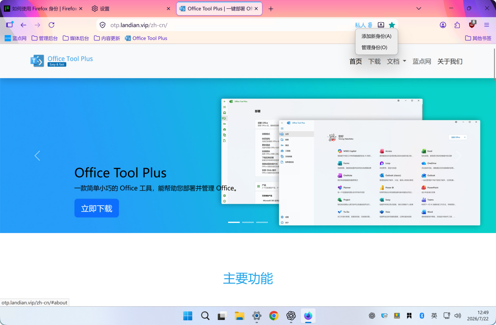
Task: Close the Office Tool Plus tab
Action: pyautogui.click(x=256, y=9)
